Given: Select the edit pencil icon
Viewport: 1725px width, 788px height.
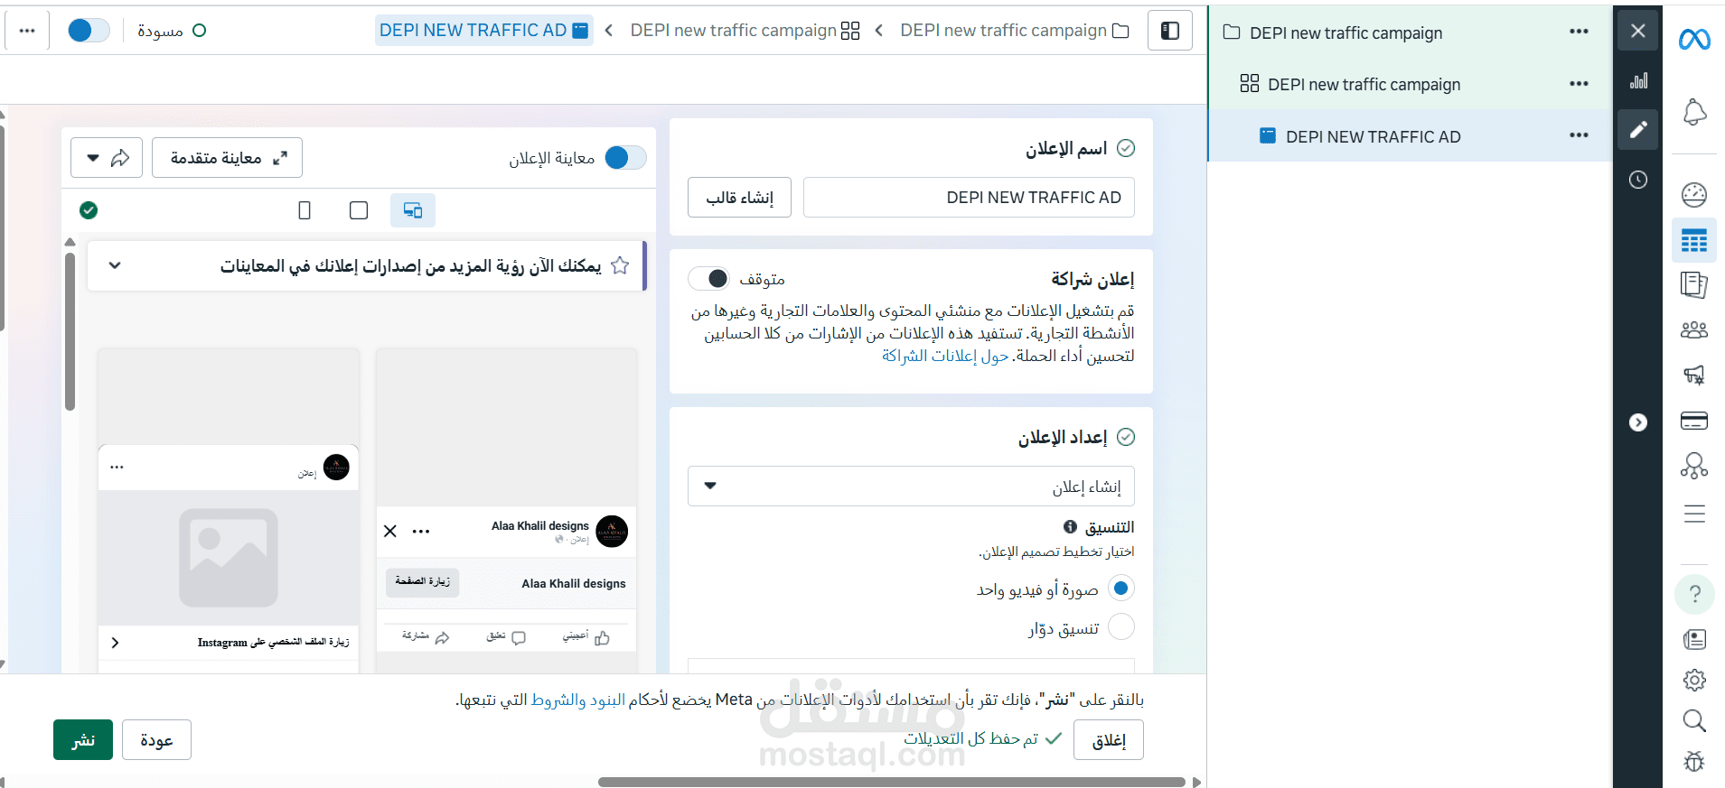Looking at the screenshot, I should (1638, 130).
